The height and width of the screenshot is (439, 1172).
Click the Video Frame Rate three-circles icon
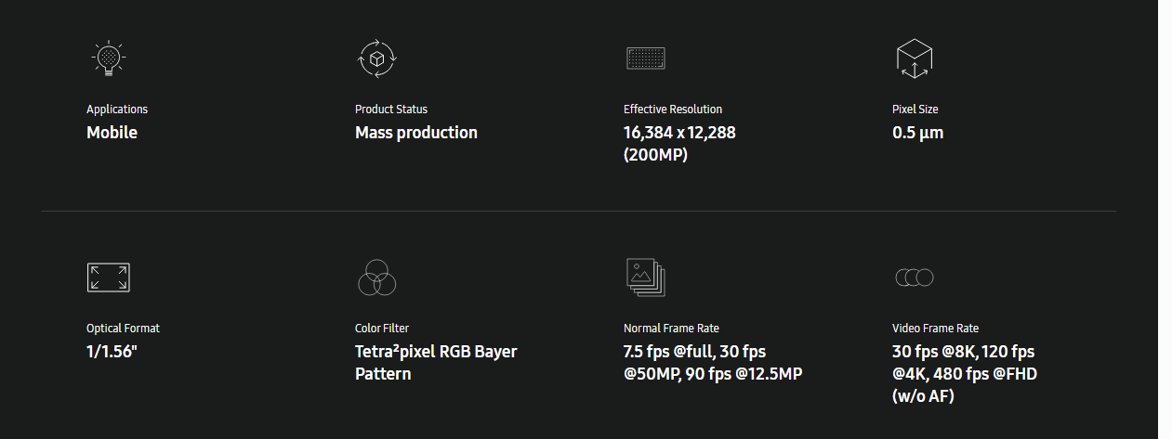[x=914, y=277]
